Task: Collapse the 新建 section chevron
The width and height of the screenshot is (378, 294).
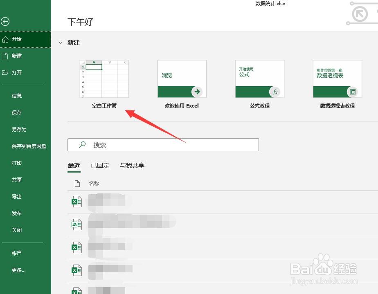Action: [x=61, y=43]
